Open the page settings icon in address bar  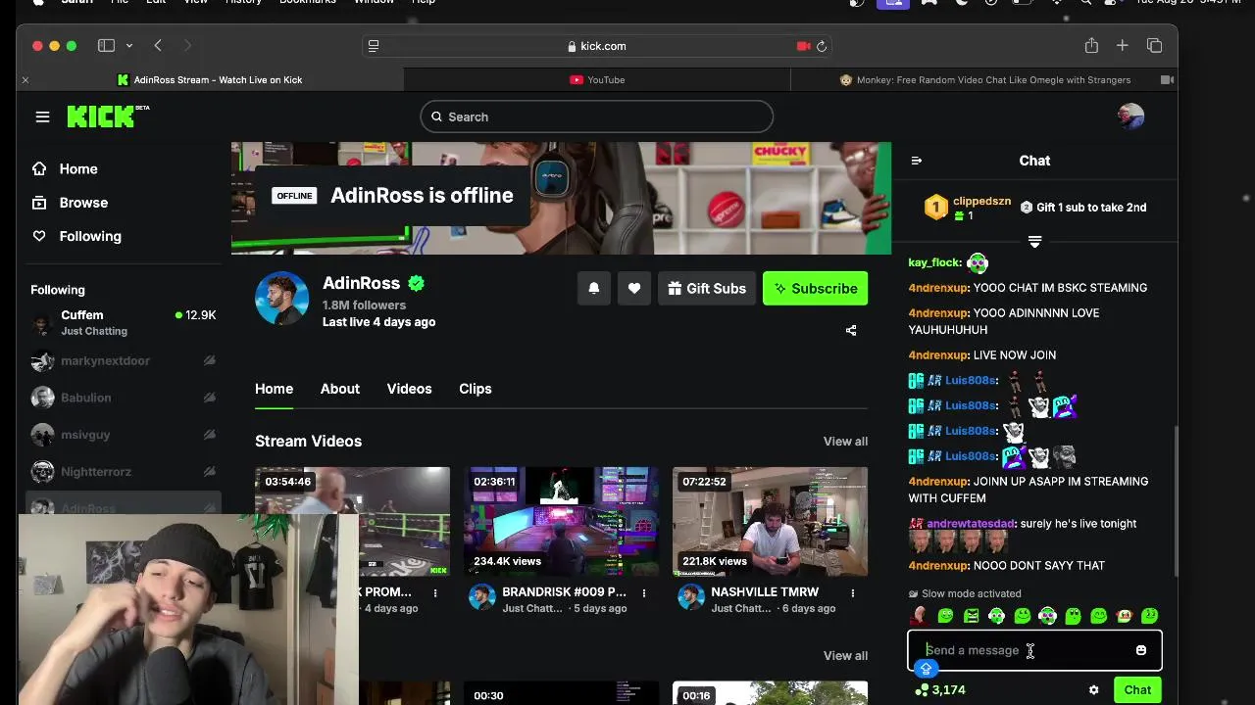point(374,46)
